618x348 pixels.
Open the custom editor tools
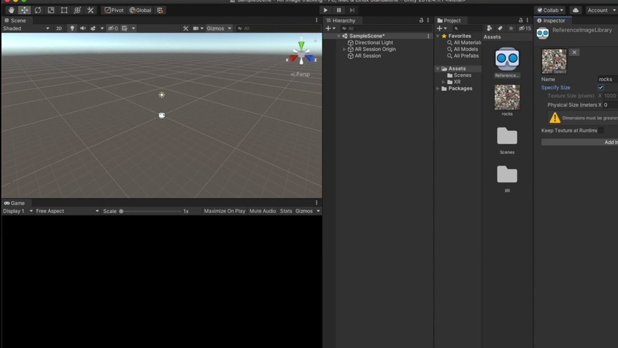tap(90, 10)
